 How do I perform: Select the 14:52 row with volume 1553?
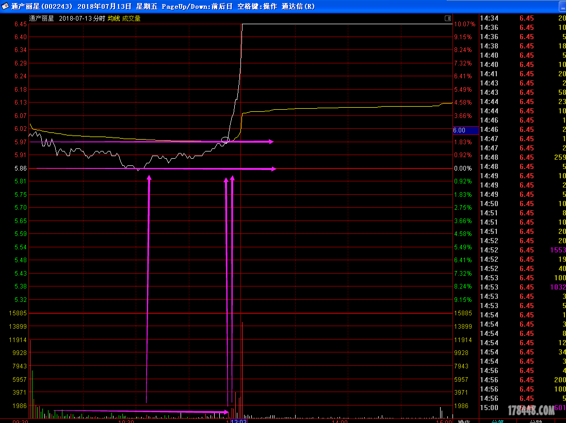click(523, 250)
